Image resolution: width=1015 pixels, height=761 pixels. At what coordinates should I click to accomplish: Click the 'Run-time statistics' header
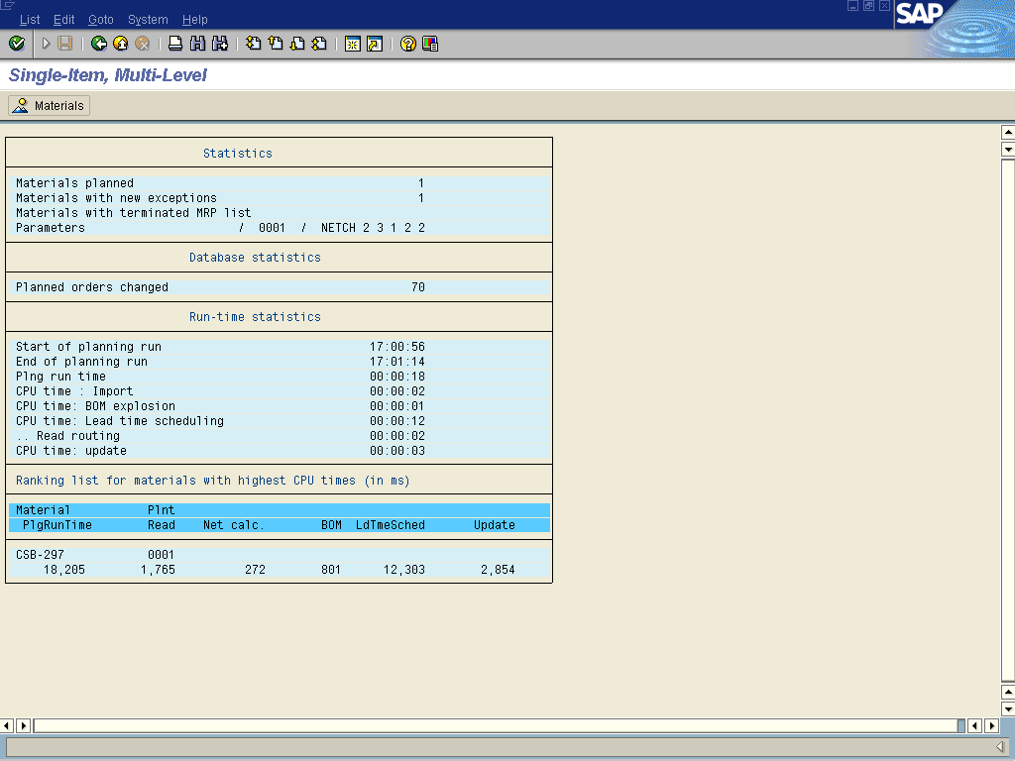point(255,317)
